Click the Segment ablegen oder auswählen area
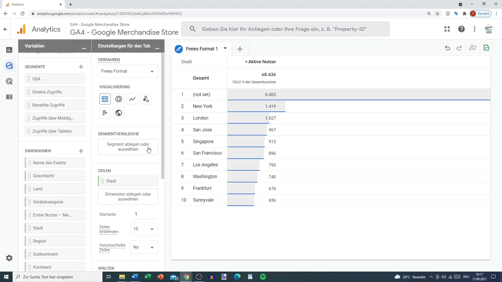The image size is (502, 282). click(128, 147)
